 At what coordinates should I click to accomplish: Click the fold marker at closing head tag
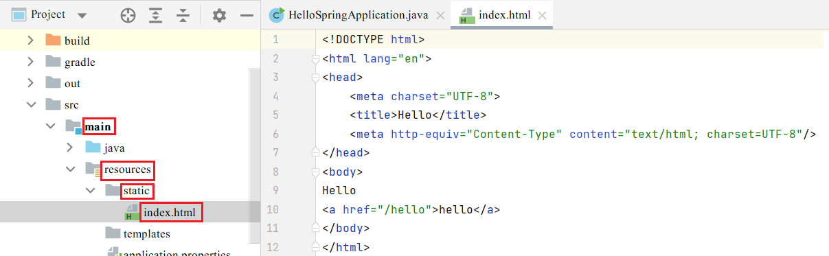point(316,152)
